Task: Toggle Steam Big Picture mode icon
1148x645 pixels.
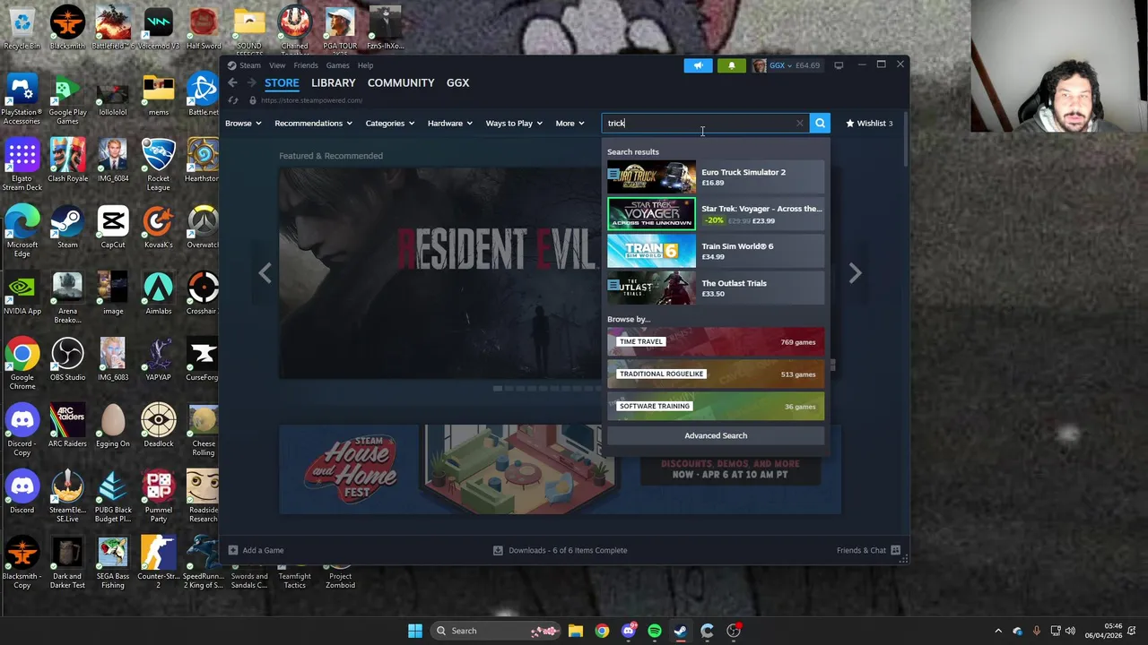Action: 839,65
